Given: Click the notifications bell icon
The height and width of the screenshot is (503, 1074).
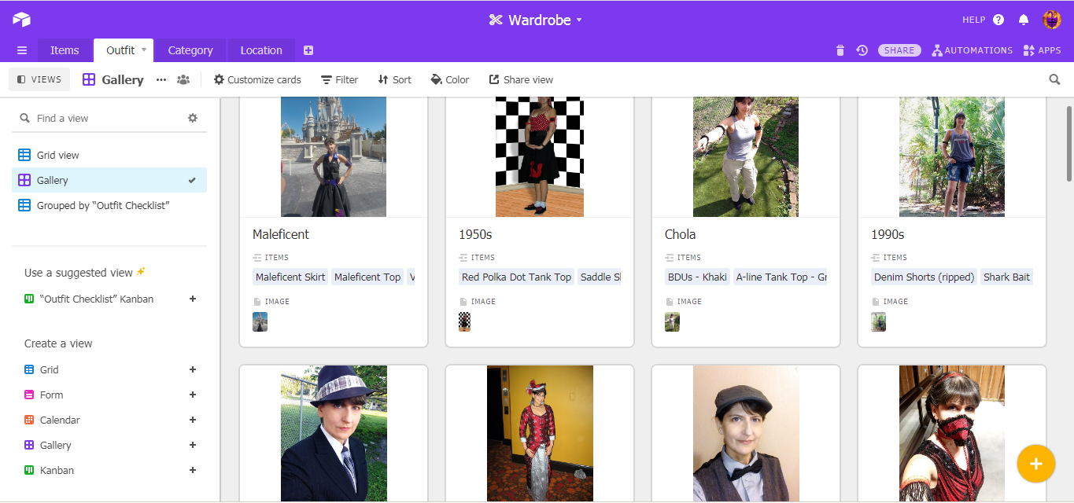Looking at the screenshot, I should pyautogui.click(x=1024, y=20).
